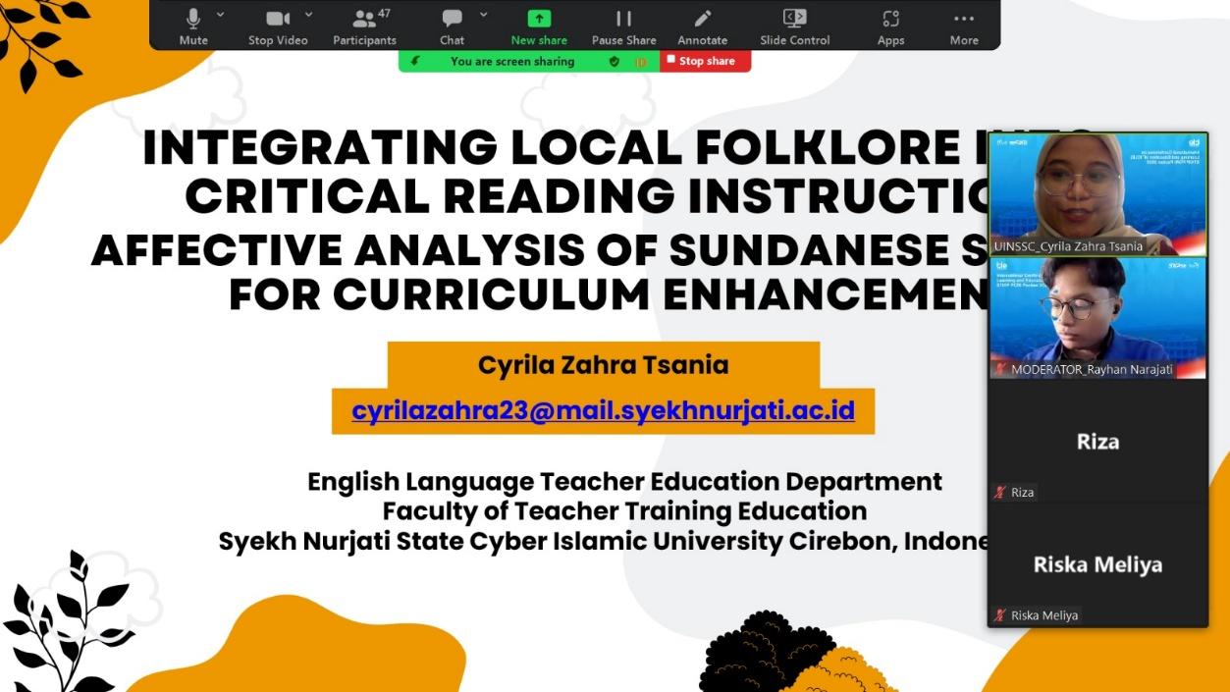The image size is (1230, 692).
Task: Select Cyrila Zahra Tsania's video thumbnail
Action: [x=1097, y=193]
